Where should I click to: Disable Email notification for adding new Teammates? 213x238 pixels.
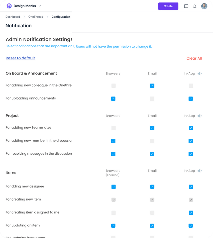coord(152,128)
